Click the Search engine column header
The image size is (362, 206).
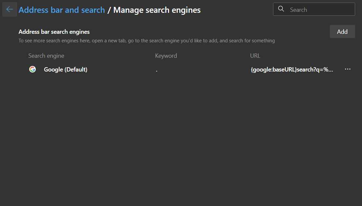pos(46,56)
